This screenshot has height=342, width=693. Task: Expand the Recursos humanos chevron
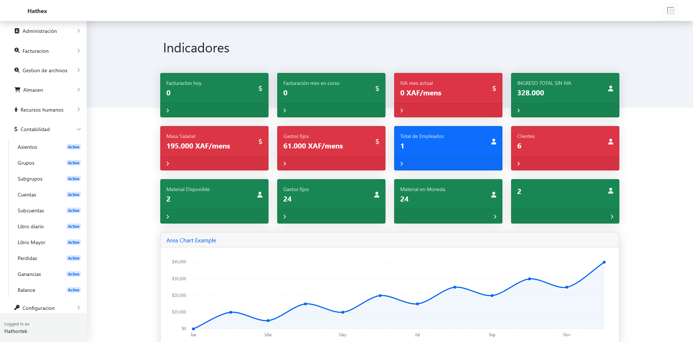point(79,109)
